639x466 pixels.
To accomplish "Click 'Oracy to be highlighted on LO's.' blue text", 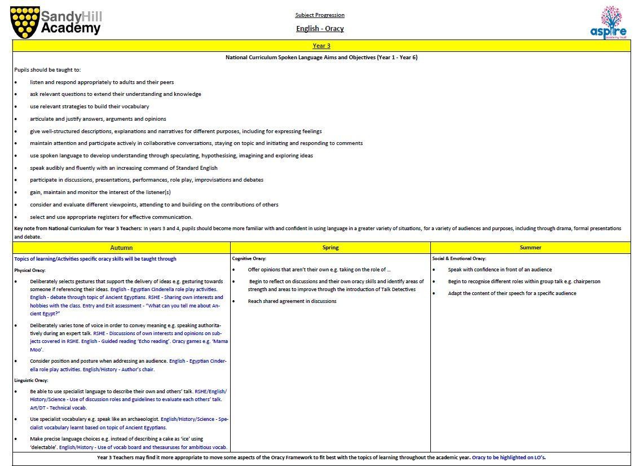I will pyautogui.click(x=509, y=458).
